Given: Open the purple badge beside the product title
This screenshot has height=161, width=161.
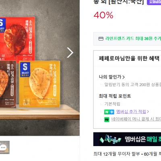Looking at the screenshot, I should (x=154, y=2).
